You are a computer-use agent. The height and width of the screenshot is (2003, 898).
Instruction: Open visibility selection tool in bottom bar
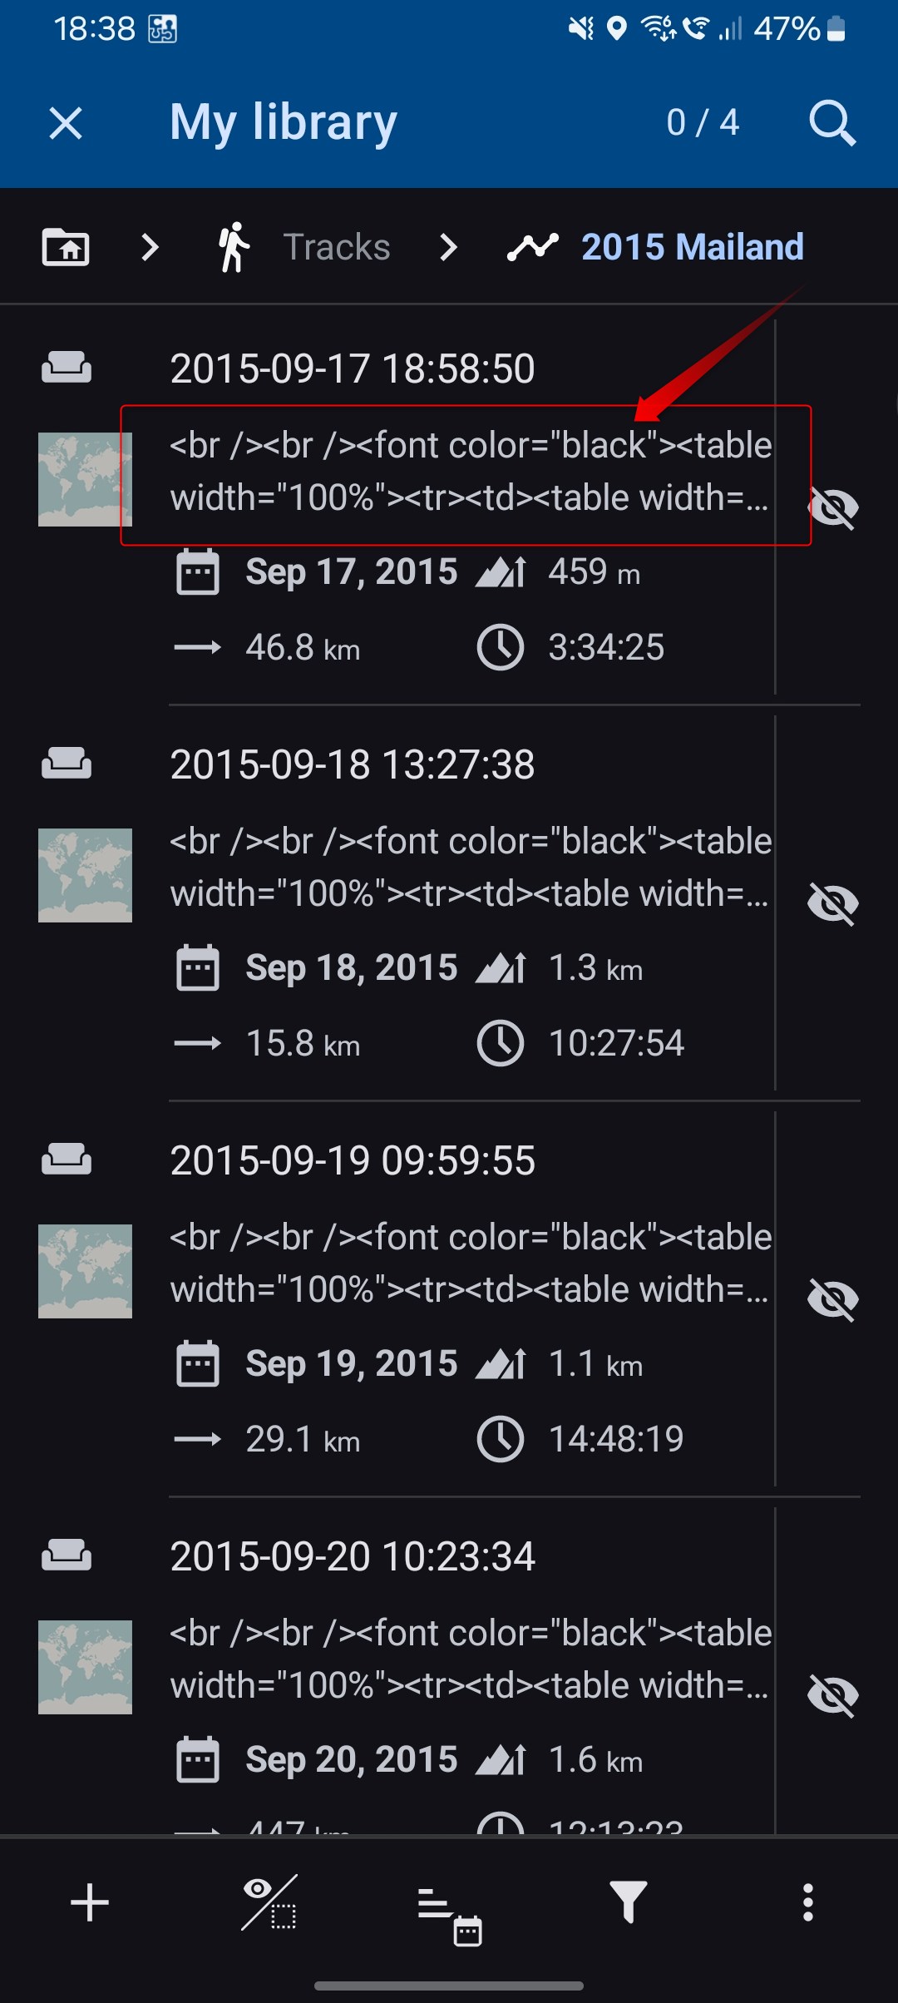[x=269, y=1902]
